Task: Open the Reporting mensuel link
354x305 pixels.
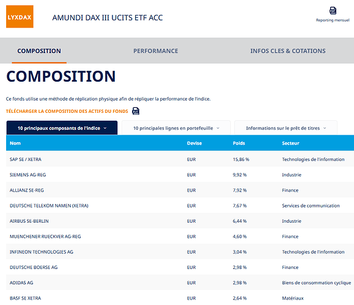Action: point(333,20)
